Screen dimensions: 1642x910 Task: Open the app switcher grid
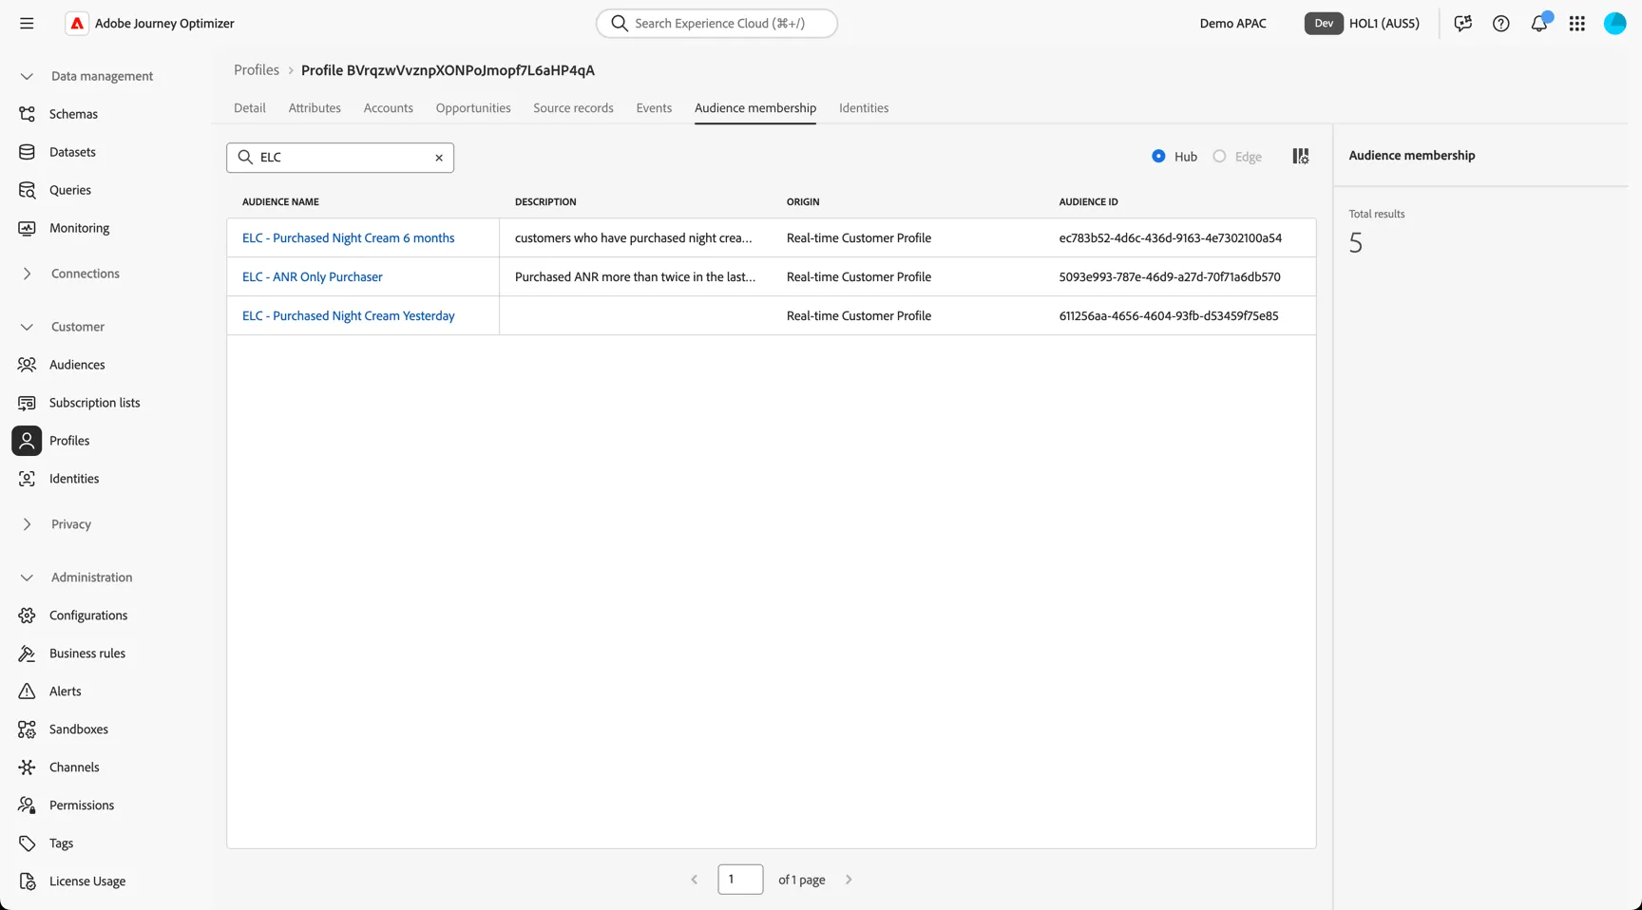click(1576, 23)
